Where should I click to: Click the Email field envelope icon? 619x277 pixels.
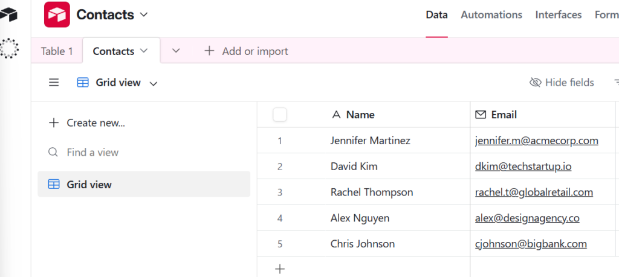pyautogui.click(x=481, y=115)
